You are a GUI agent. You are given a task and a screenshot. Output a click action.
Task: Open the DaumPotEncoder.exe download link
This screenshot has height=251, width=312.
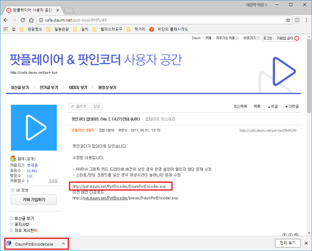tap(119, 186)
